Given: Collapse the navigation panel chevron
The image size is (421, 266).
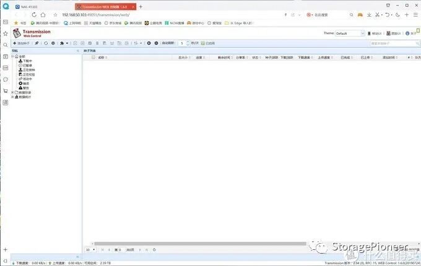Looking at the screenshot, I should 78,51.
